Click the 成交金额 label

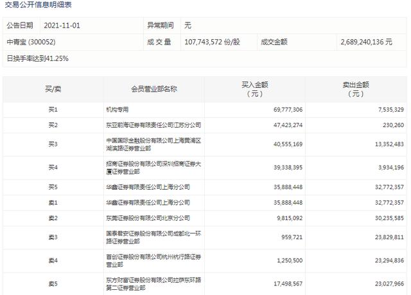click(274, 42)
